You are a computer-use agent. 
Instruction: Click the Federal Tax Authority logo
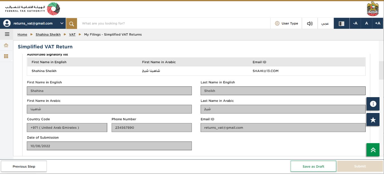[32, 9]
